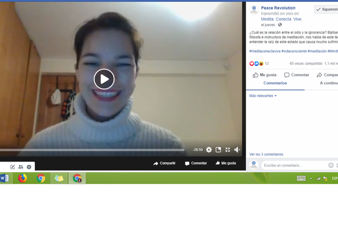Switch to the 'A continuación' tab
Viewport: 338px width, 225px height.
click(x=329, y=83)
